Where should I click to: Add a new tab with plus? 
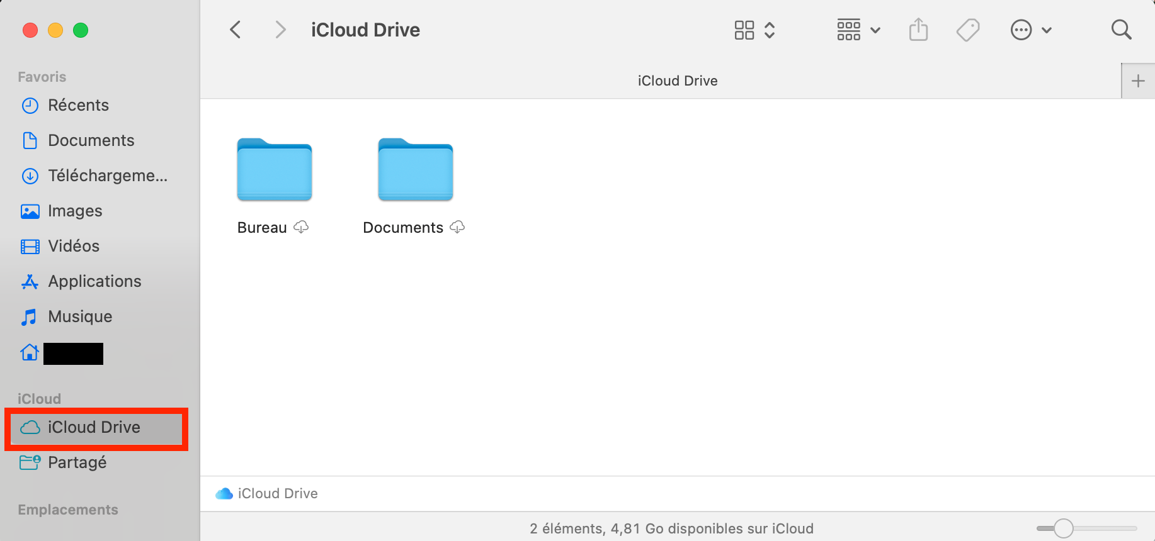coord(1138,81)
